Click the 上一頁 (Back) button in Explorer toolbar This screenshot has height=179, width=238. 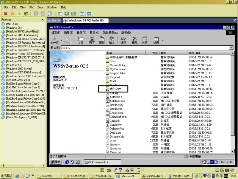(55, 40)
